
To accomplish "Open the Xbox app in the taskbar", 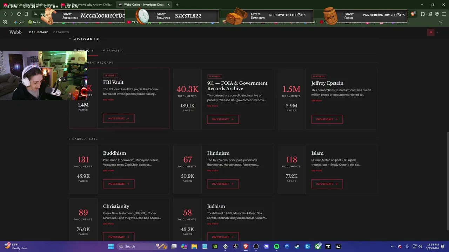I will [318, 246].
